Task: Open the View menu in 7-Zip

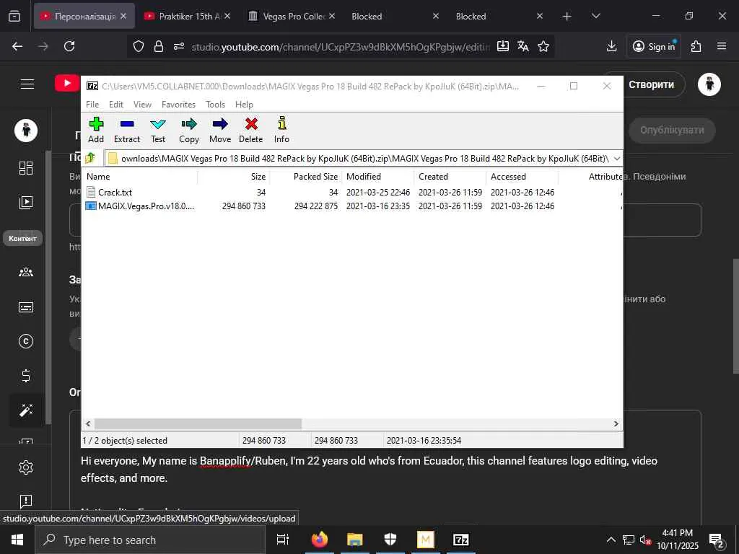Action: click(142, 104)
